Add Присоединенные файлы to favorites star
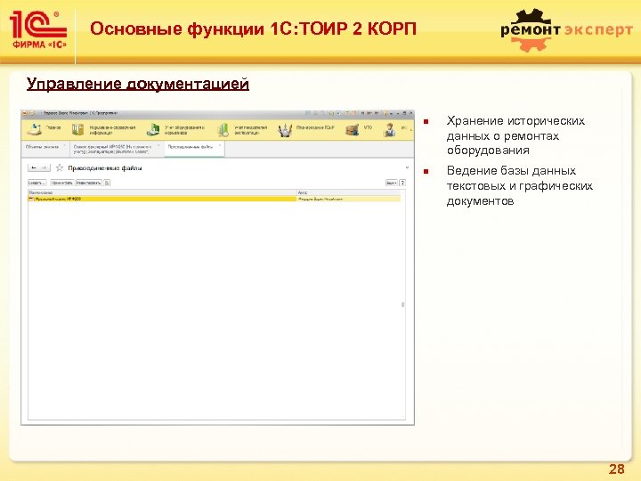Viewport: 641px width, 481px height. [x=60, y=167]
